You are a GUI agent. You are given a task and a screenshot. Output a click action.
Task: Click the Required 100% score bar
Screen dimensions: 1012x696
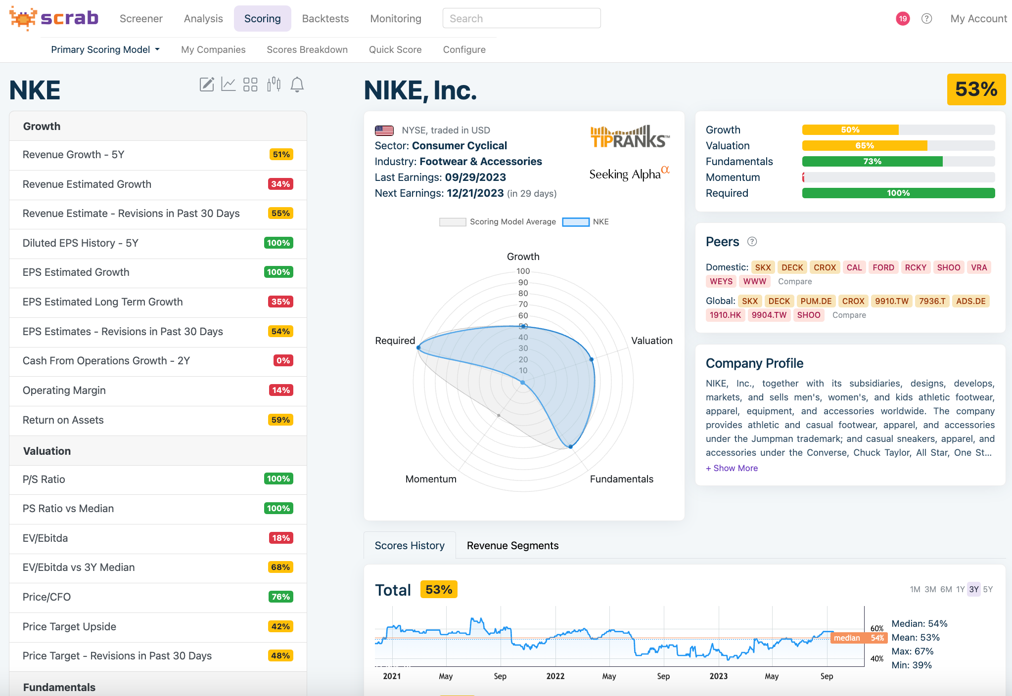[x=898, y=193]
